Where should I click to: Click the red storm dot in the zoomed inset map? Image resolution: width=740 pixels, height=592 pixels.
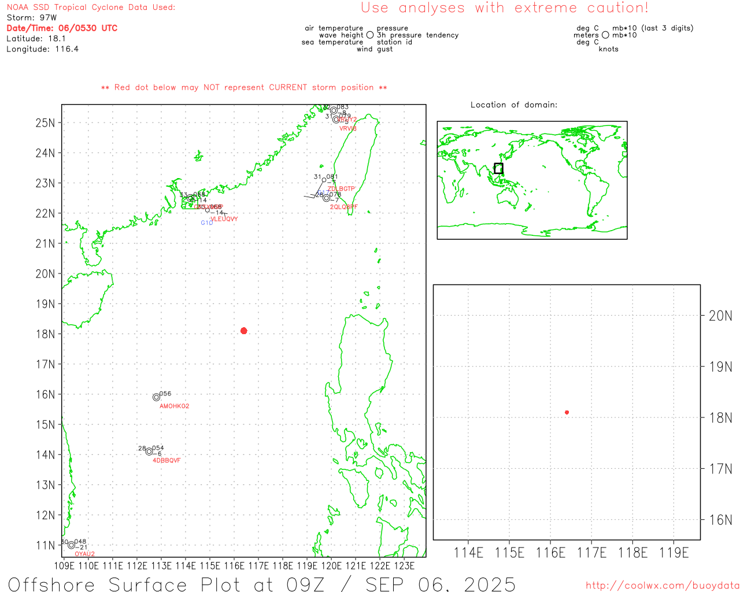pyautogui.click(x=567, y=412)
